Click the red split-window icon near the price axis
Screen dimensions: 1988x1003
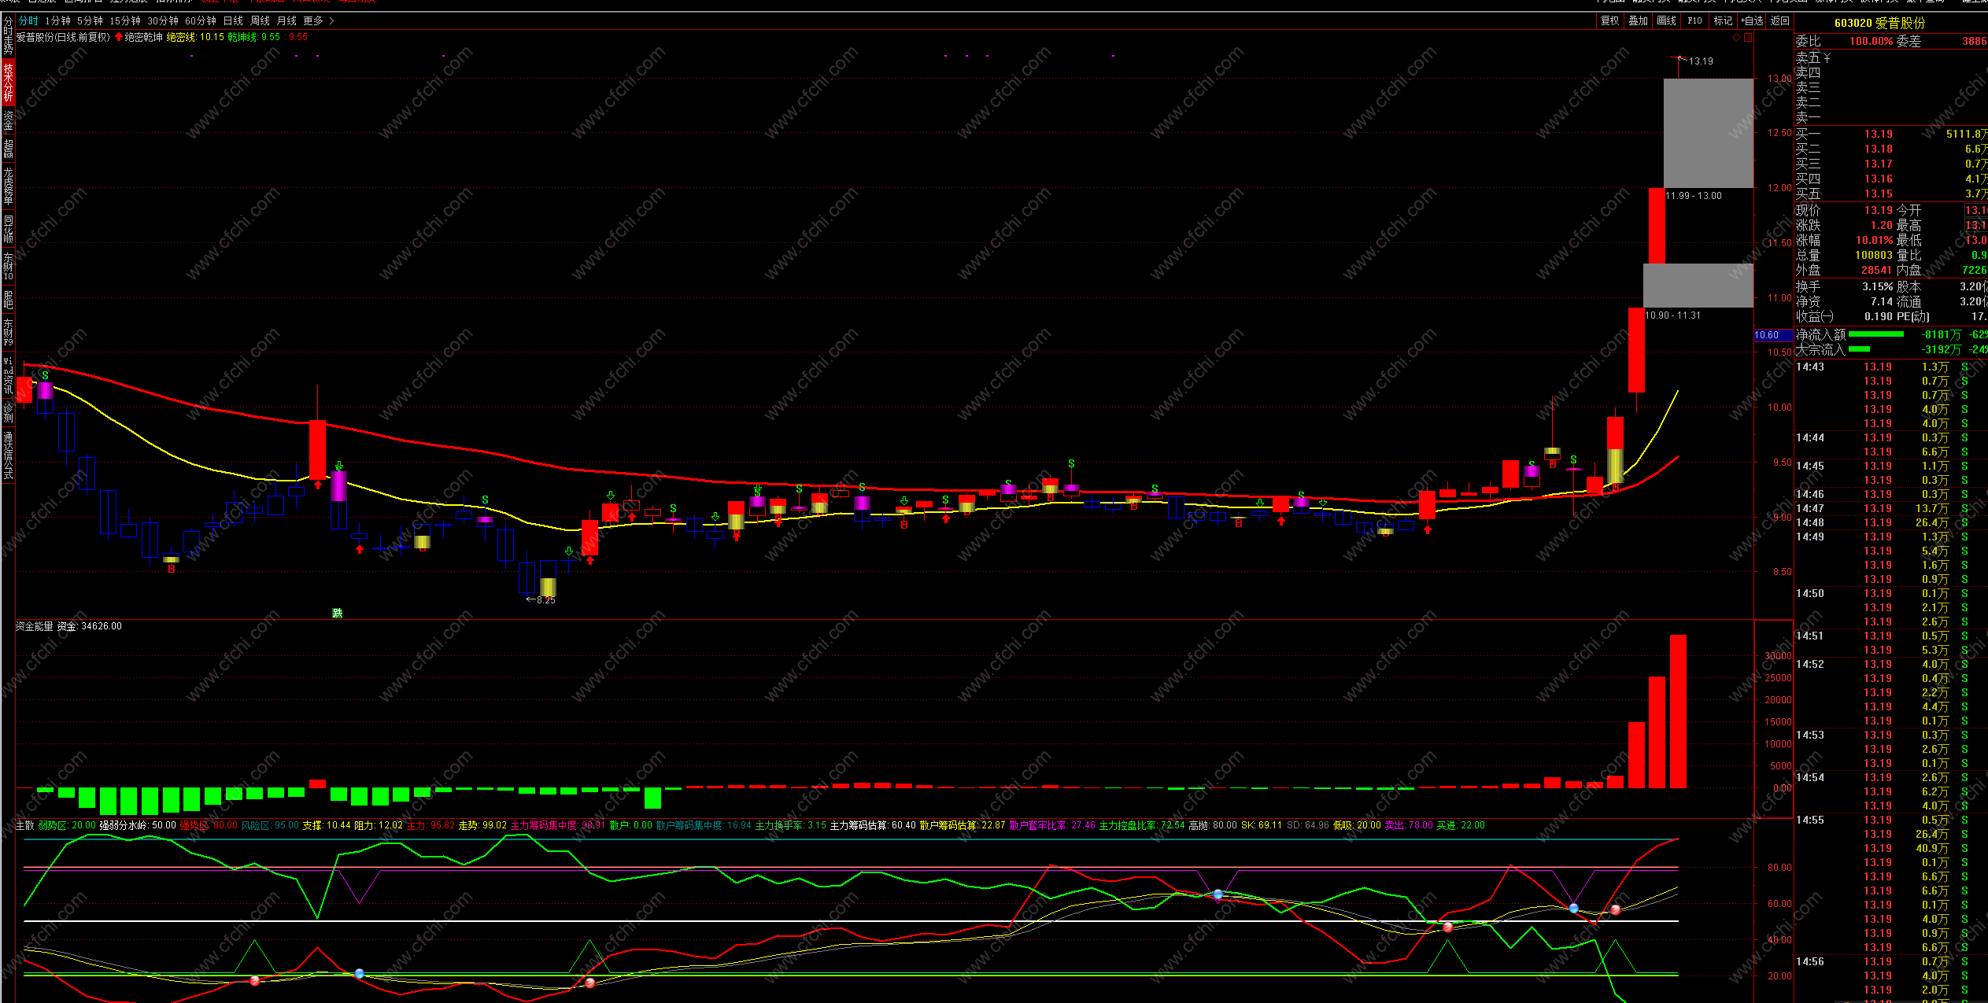[1747, 37]
